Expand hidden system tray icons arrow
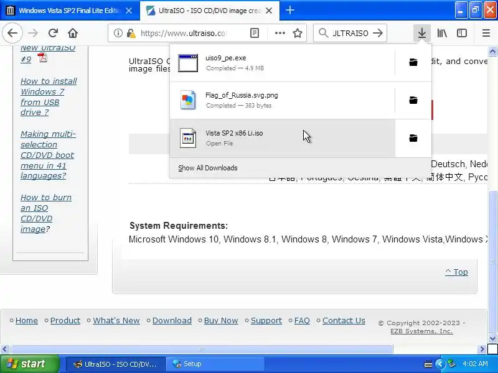This screenshot has width=498, height=373. click(440, 364)
